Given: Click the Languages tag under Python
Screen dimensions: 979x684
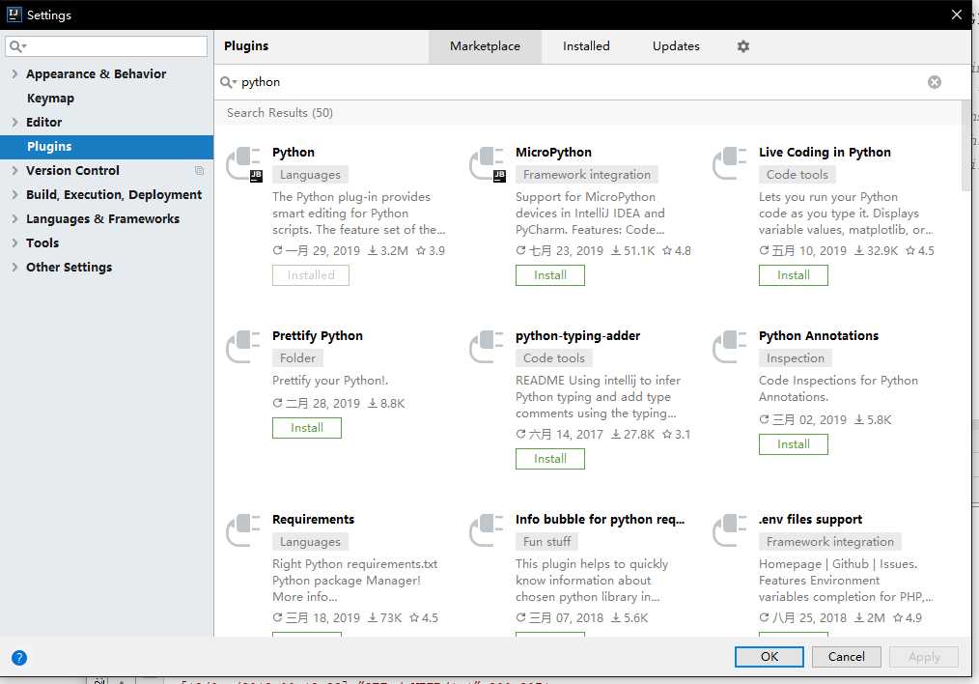Looking at the screenshot, I should (x=310, y=175).
